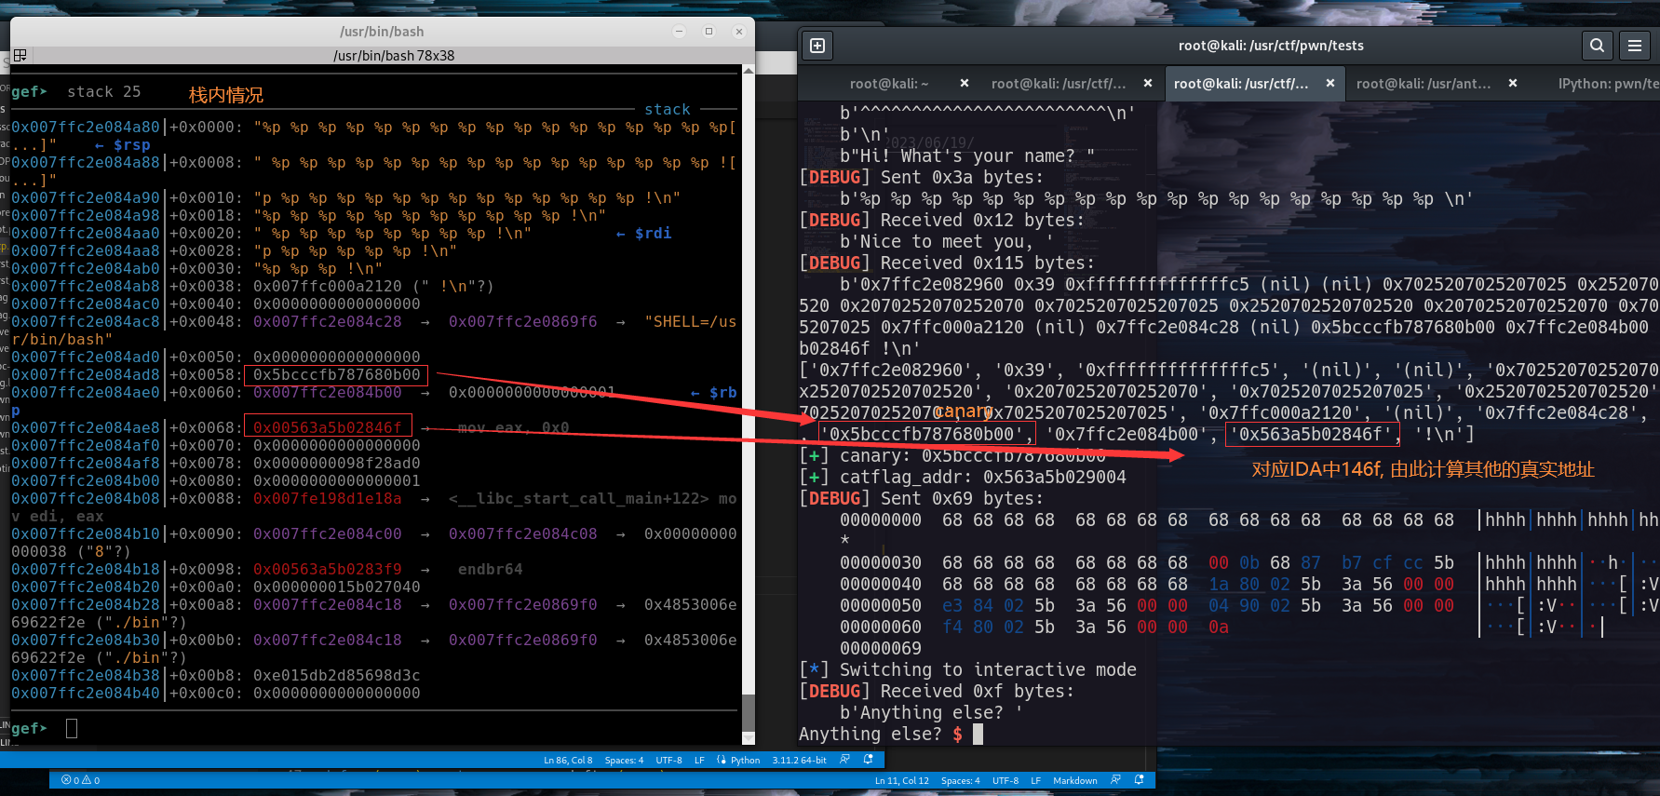Close the /usr/bin/bash window
Image resolution: width=1660 pixels, height=796 pixels.
(x=738, y=32)
